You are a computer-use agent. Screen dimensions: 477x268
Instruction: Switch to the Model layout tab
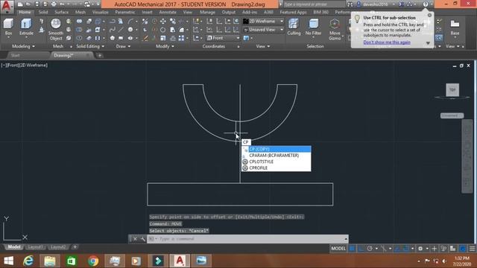coord(13,247)
